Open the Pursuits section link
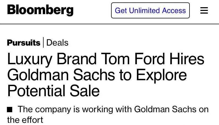Screen dimensions: 219x125 [24, 43]
